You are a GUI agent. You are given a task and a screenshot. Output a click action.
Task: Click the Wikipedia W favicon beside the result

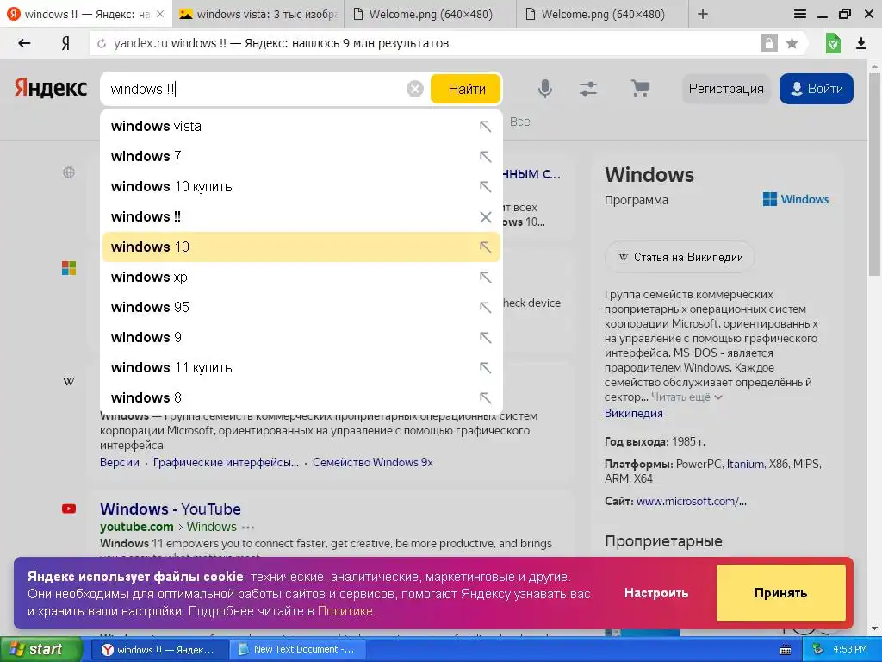coord(69,382)
